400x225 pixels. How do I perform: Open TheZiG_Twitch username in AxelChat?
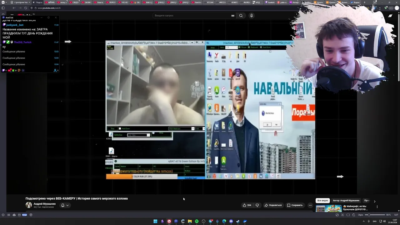(22, 42)
